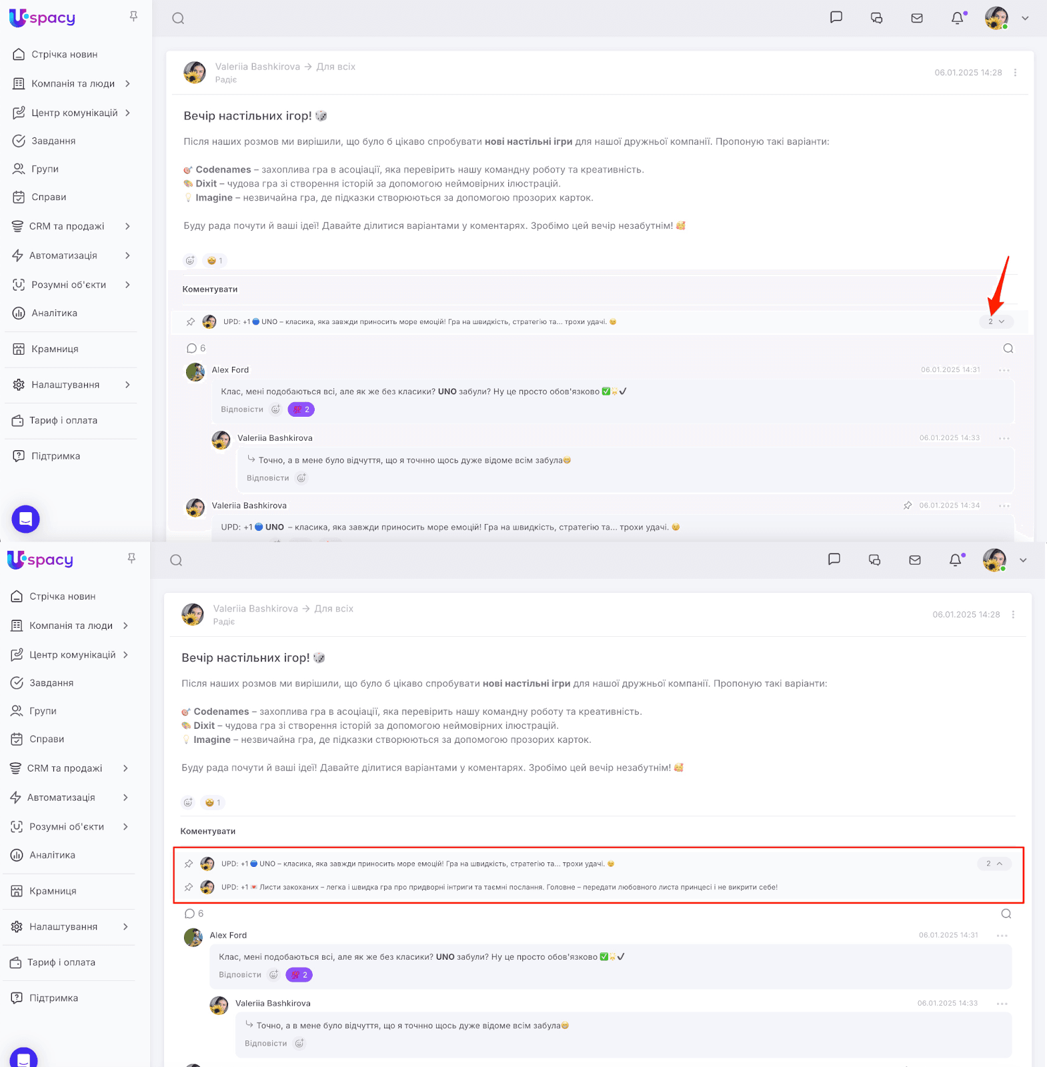This screenshot has width=1047, height=1067.
Task: Open the blue round support chat widget in upper screenshot
Action: pos(26,519)
